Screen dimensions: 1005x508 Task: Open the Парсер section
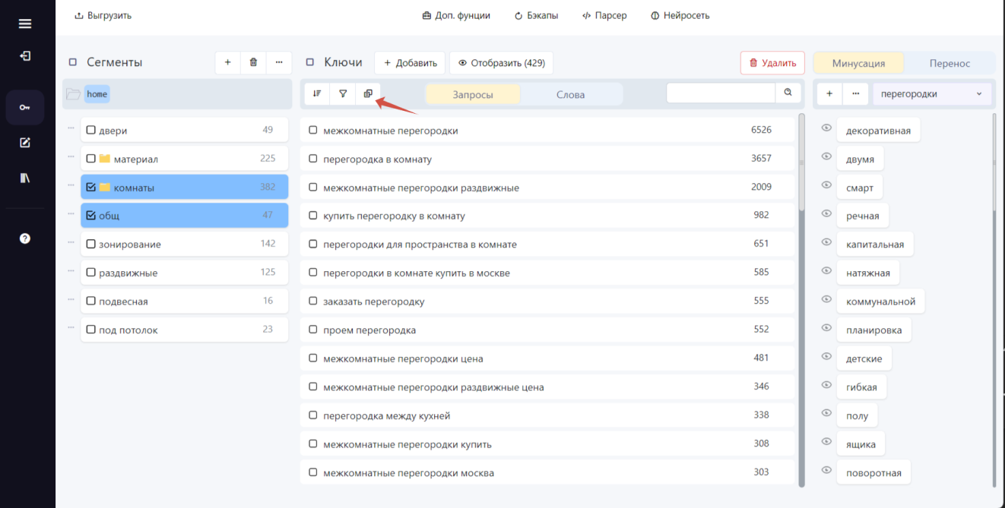604,15
